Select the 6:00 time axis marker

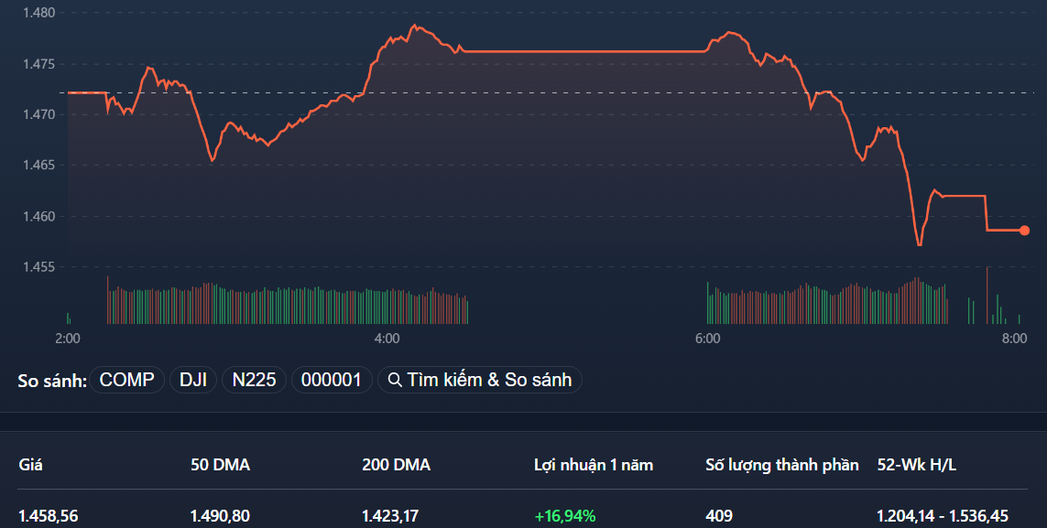707,339
